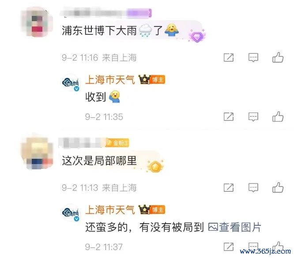
Task: Share the 这次是局部哪里 comment
Action: pyautogui.click(x=229, y=187)
